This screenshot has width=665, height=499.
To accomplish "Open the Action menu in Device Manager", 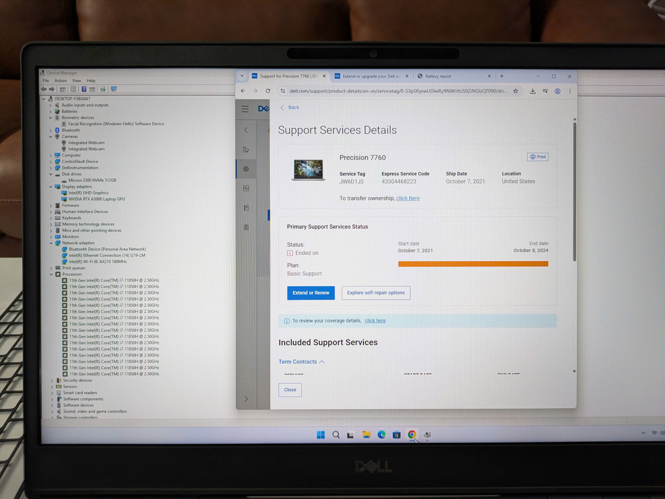I will coord(61,80).
